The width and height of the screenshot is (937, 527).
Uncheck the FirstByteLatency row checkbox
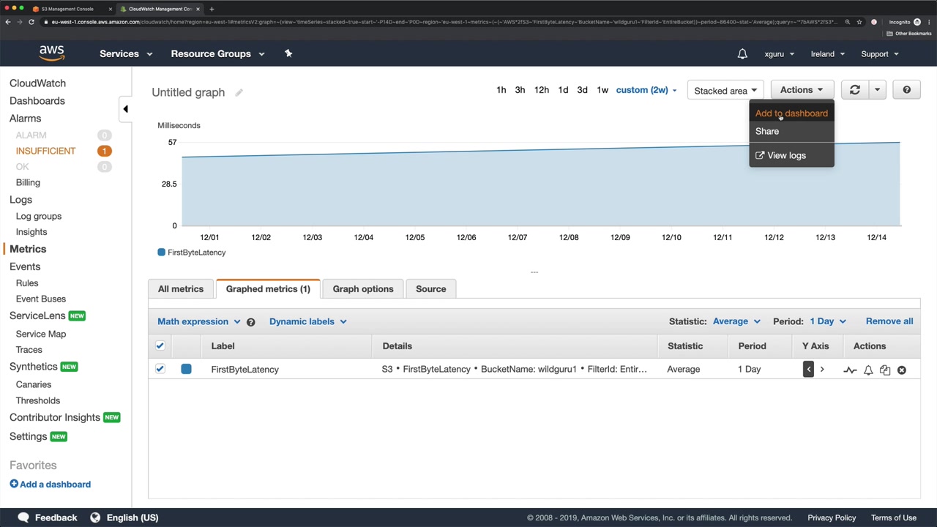160,369
